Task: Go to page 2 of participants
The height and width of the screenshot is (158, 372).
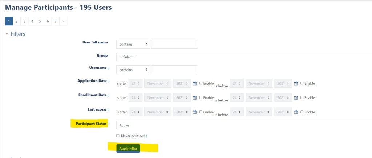Action: [17, 21]
